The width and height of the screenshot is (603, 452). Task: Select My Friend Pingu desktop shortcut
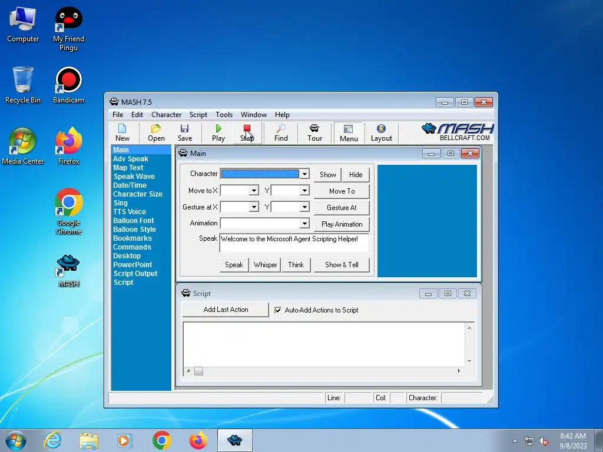(68, 29)
